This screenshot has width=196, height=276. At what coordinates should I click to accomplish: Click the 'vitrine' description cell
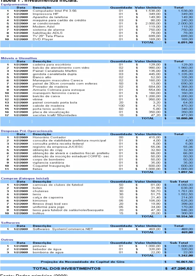coord(38,100)
